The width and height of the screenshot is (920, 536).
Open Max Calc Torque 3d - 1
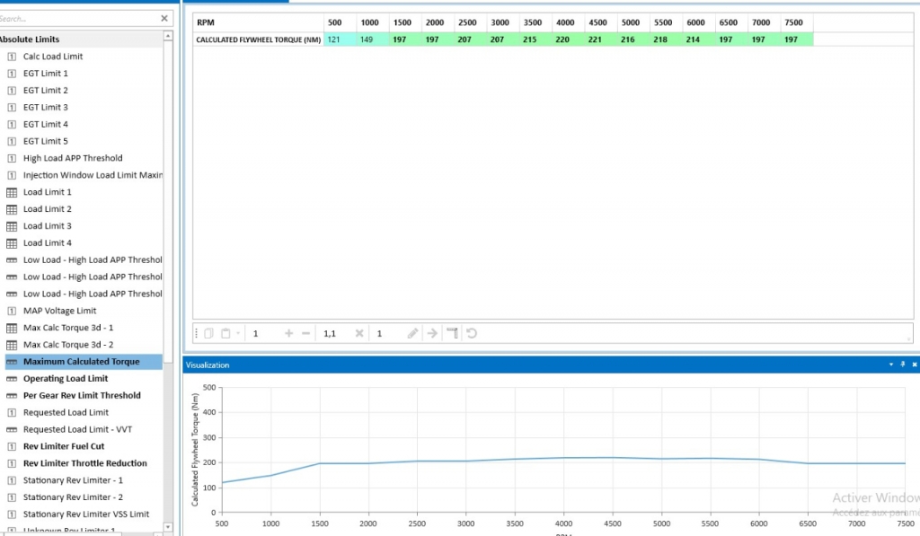[x=68, y=328]
